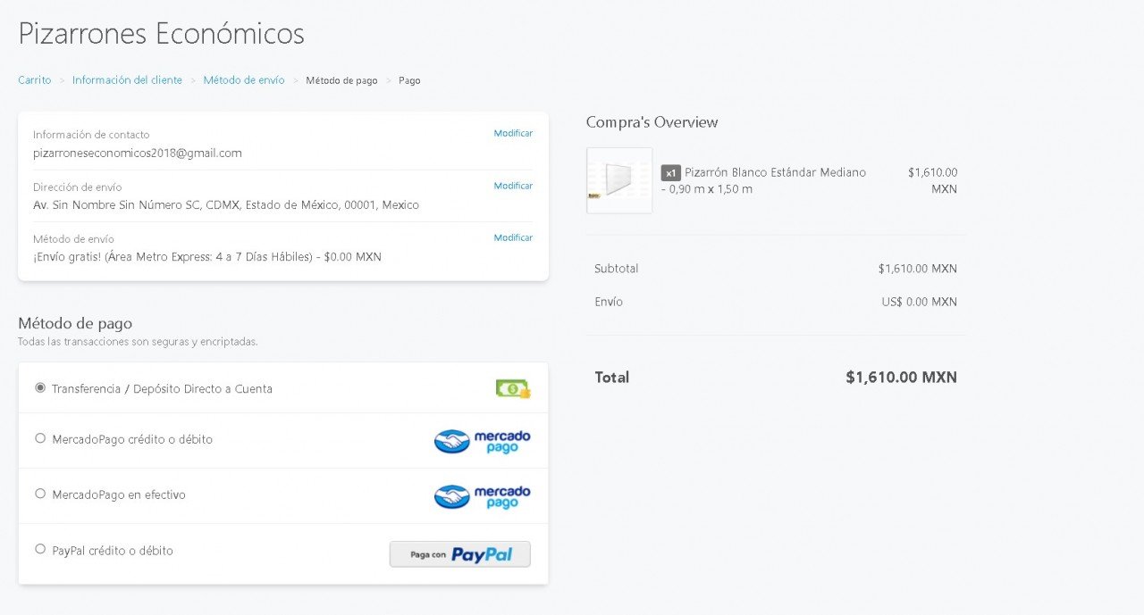1144x615 pixels.
Task: Click the Pizarrón Blanco Estándar Mediano product name
Action: coord(775,172)
